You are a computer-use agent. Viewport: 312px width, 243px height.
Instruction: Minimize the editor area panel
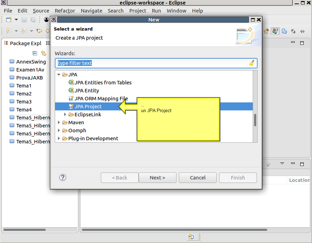pos(293,42)
